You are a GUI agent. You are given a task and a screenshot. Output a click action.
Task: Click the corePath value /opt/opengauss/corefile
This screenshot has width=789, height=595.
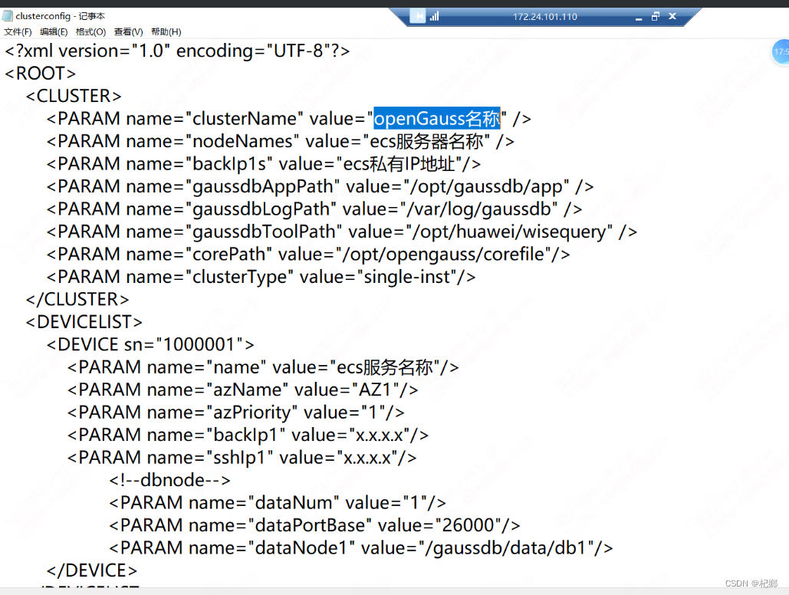pos(443,255)
